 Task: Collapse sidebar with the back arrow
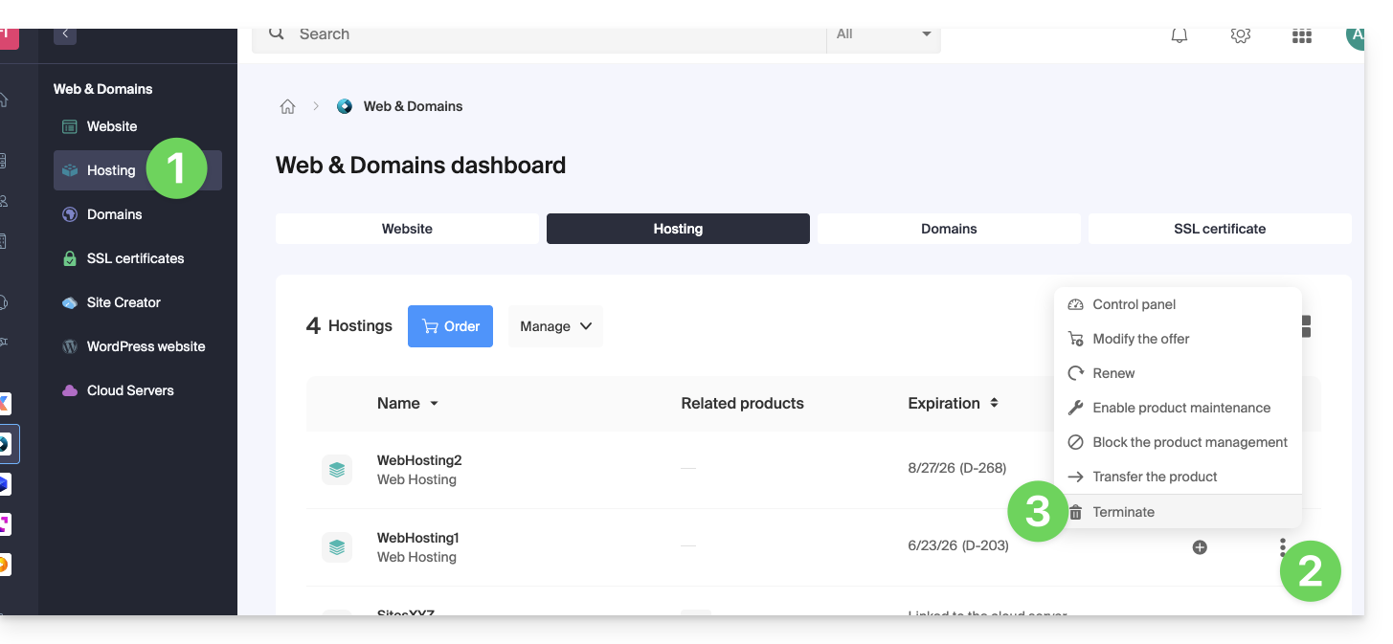pos(65,34)
